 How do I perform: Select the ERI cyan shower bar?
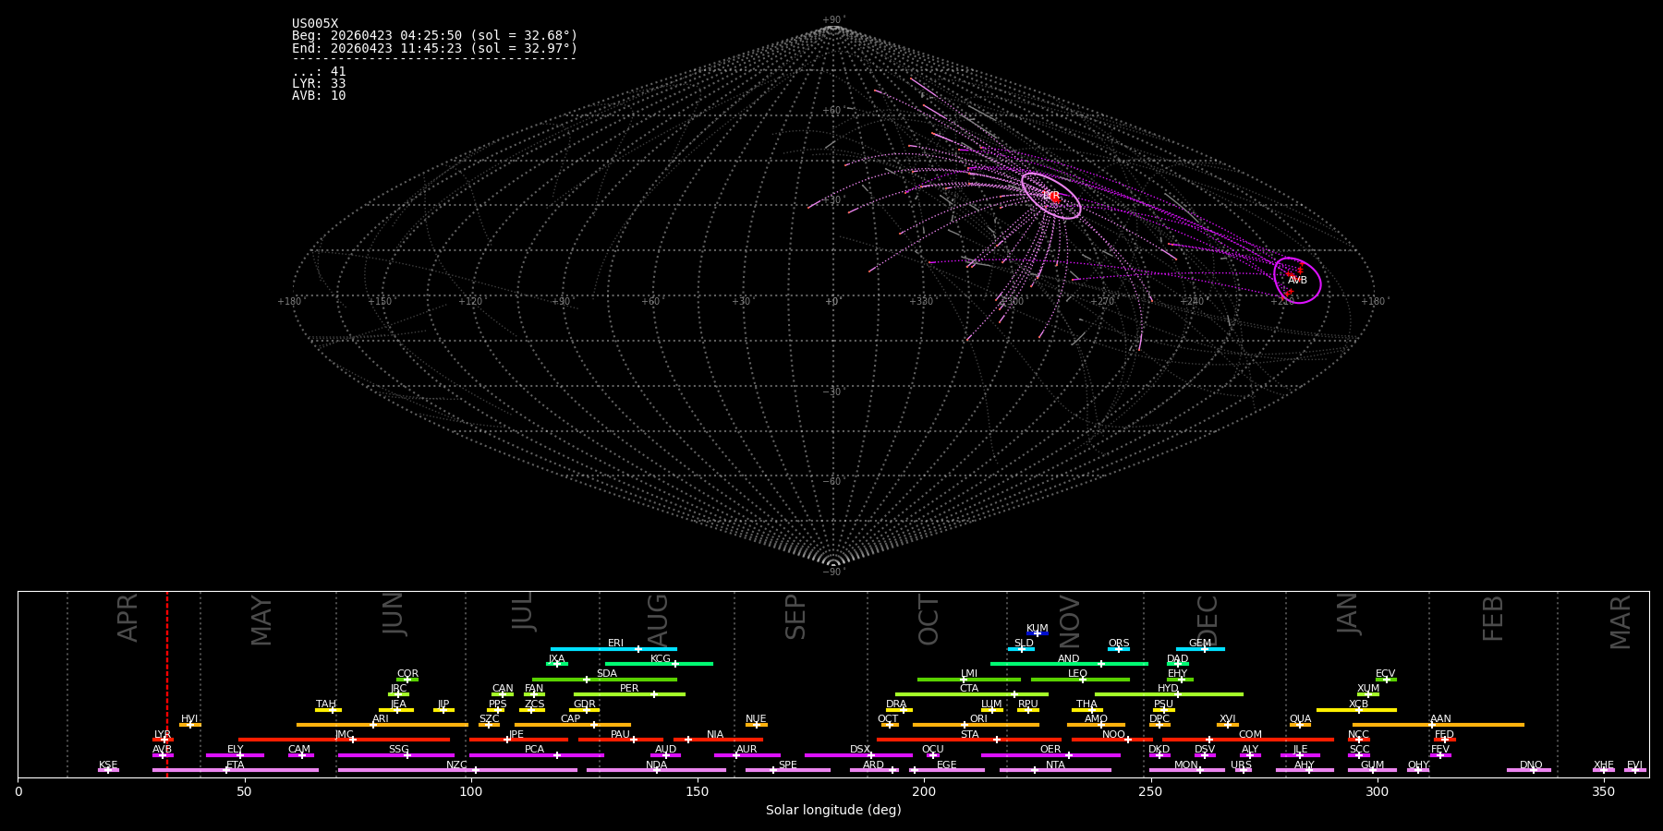coord(613,649)
